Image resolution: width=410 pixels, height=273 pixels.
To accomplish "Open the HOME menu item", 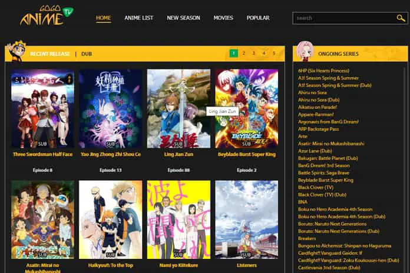I will pyautogui.click(x=103, y=18).
